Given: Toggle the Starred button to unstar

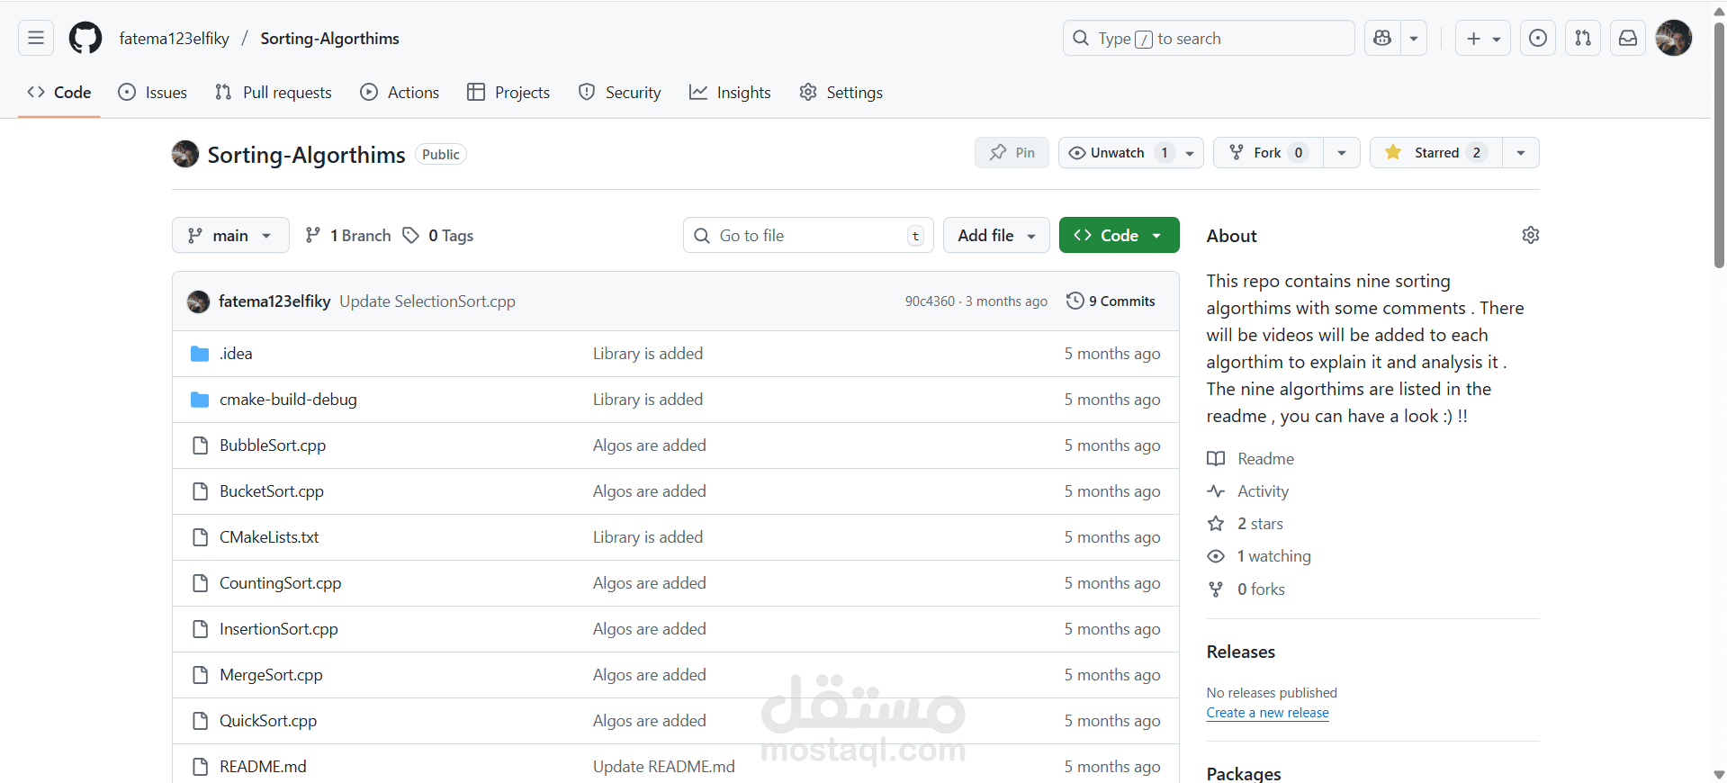Looking at the screenshot, I should (1436, 153).
